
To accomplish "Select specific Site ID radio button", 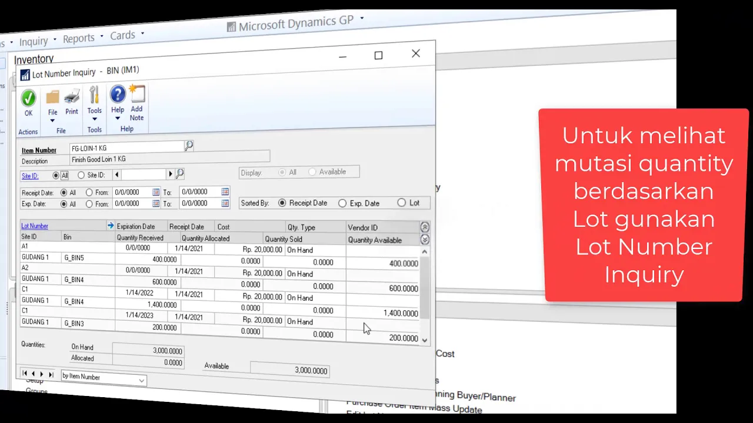I will pos(81,175).
